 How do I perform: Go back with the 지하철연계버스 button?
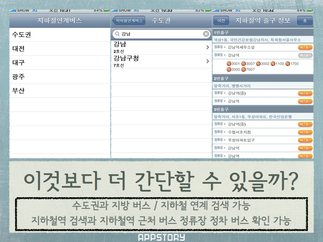click(x=129, y=21)
